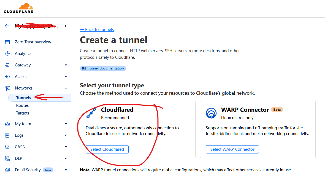The width and height of the screenshot is (325, 179).
Task: Select Tunnels under Networks
Action: click(x=24, y=98)
